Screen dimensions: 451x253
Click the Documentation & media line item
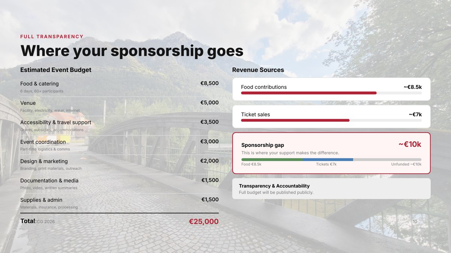(x=49, y=181)
